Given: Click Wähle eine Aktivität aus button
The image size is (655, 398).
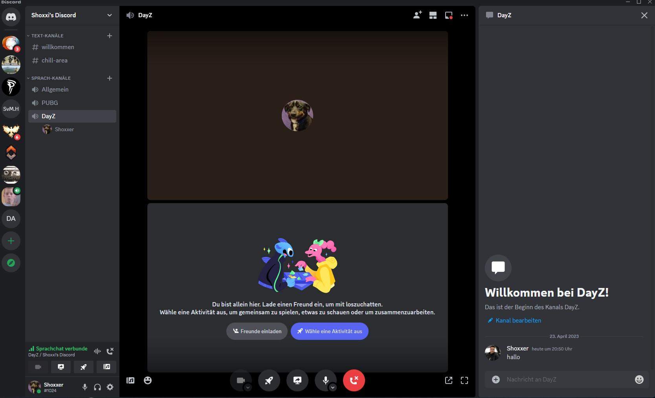Looking at the screenshot, I should 330,331.
